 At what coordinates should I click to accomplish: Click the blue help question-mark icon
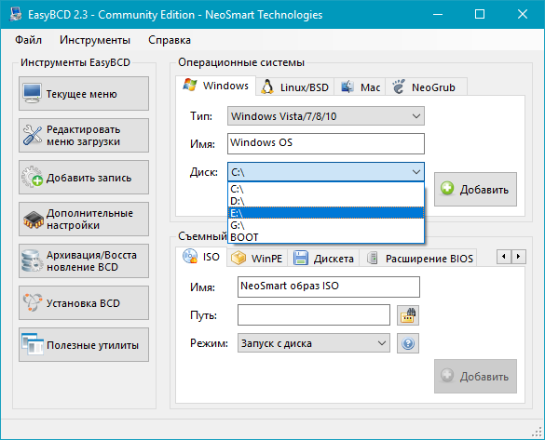(x=408, y=343)
